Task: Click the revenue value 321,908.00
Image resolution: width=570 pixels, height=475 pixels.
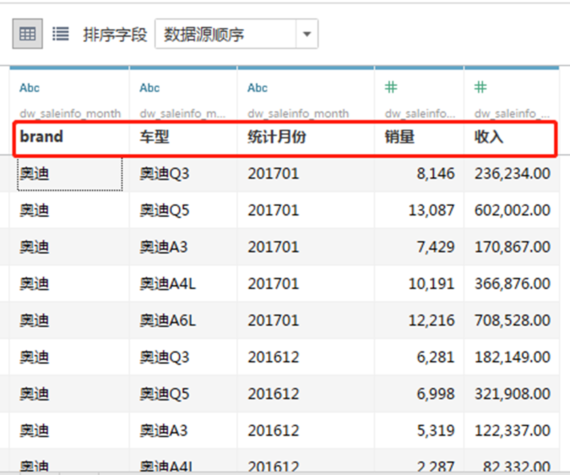Action: (x=513, y=394)
